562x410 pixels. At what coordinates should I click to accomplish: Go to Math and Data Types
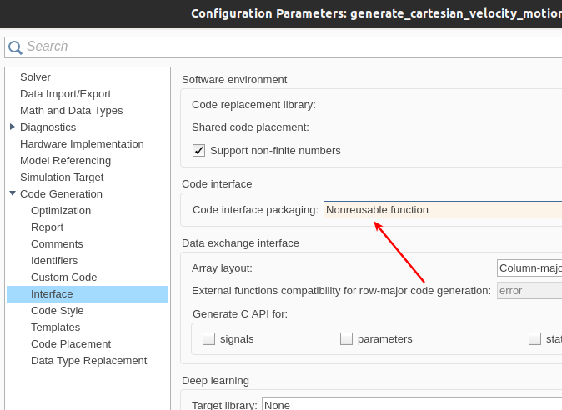pyautogui.click(x=71, y=110)
